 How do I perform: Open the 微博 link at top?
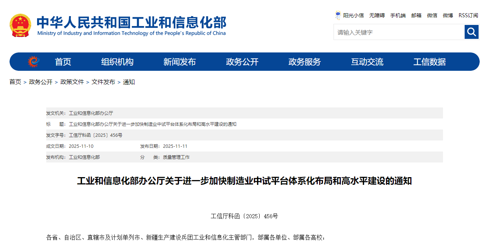(x=448, y=15)
